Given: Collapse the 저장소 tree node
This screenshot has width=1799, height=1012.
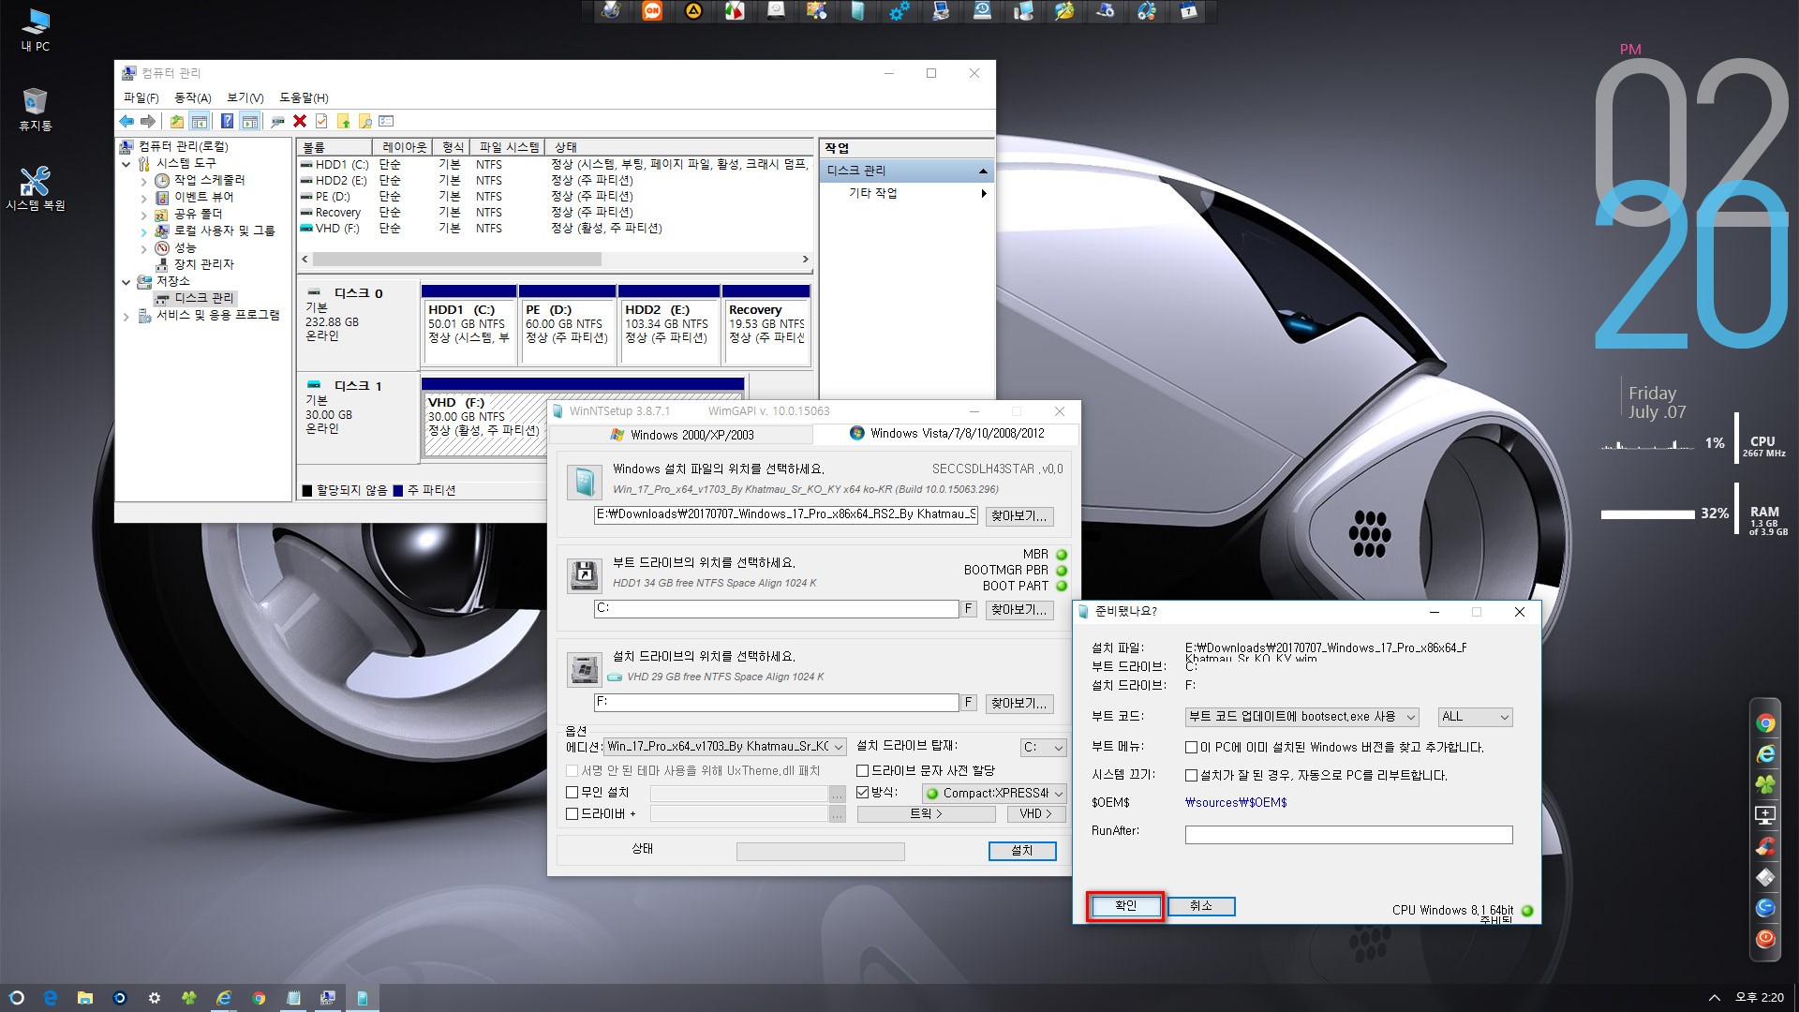Looking at the screenshot, I should (x=126, y=282).
